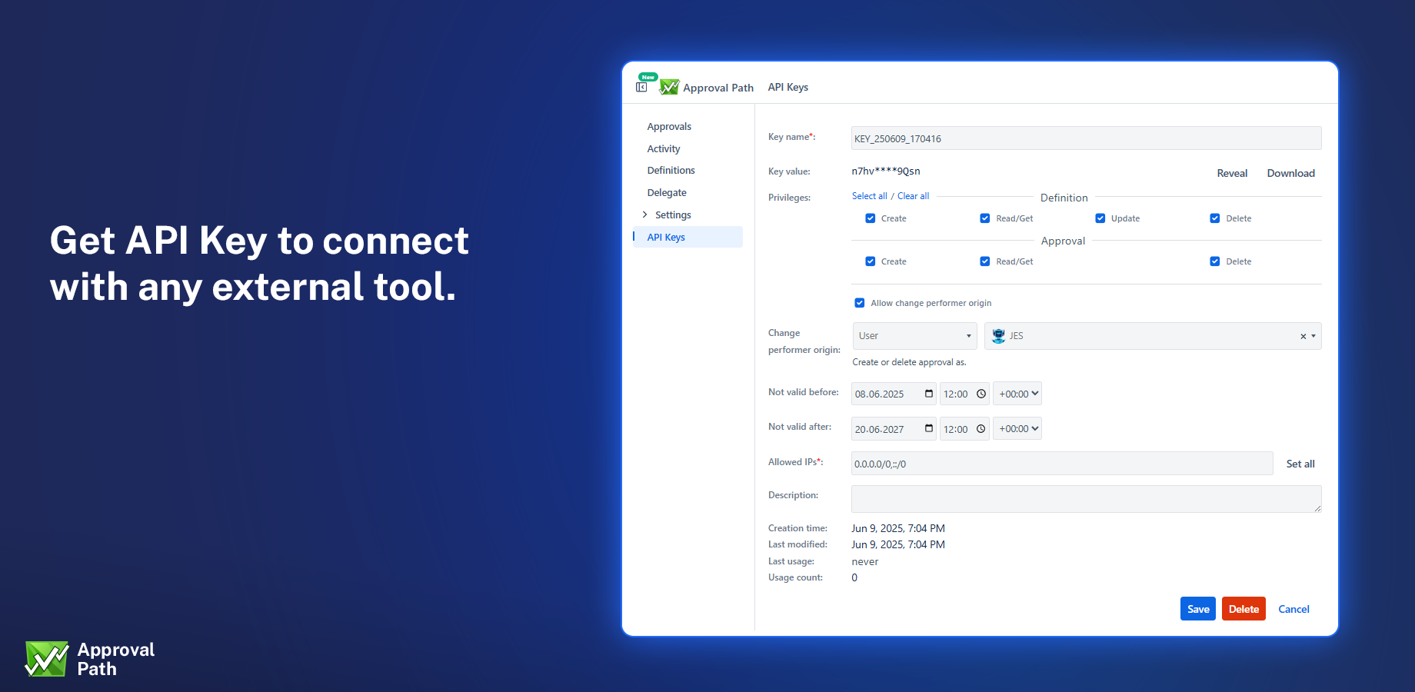This screenshot has width=1415, height=692.
Task: Toggle Definition Delete privilege
Action: [x=1215, y=218]
